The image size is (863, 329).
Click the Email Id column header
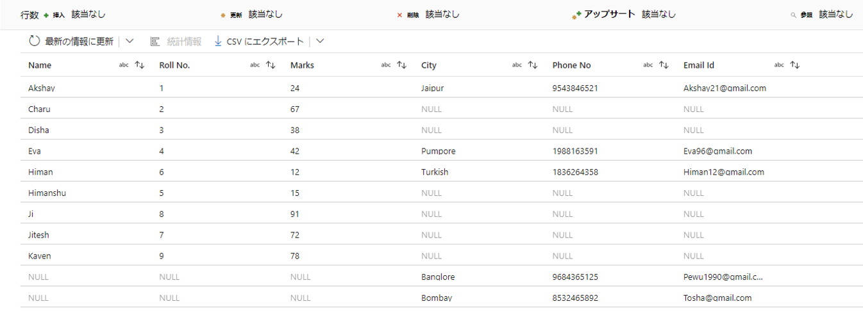pos(699,65)
